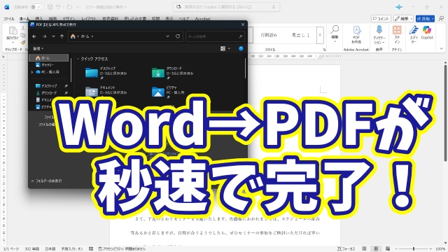Click the Redo arrow in Word title bar
This screenshot has width=448, height=252.
pyautogui.click(x=69, y=6)
